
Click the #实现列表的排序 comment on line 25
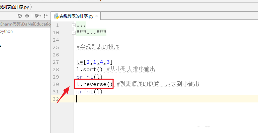coord(98,47)
